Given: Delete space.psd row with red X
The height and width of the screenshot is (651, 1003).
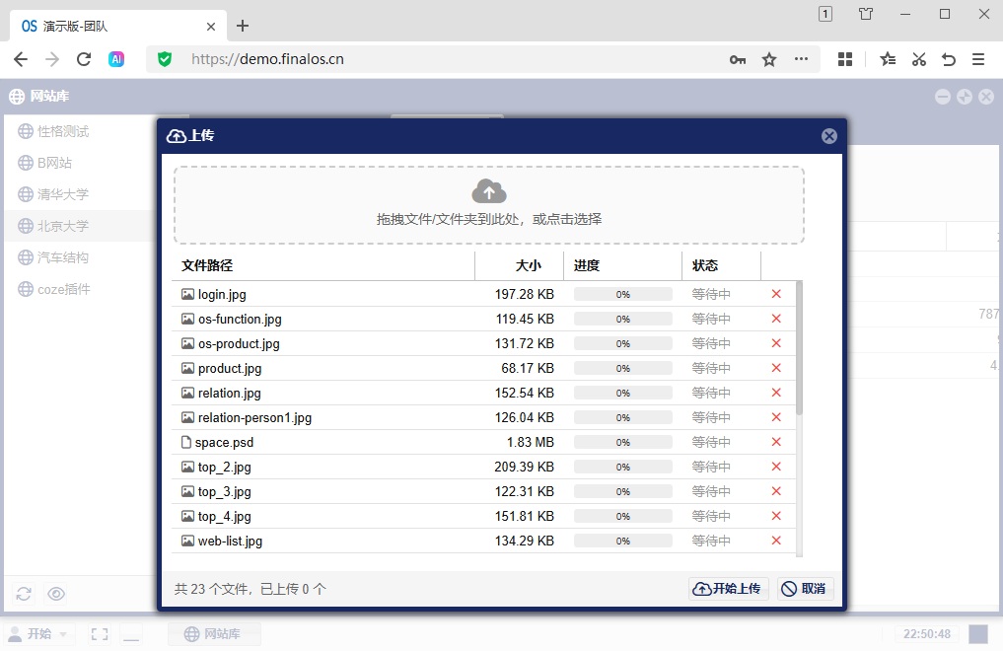Looking at the screenshot, I should 776,442.
